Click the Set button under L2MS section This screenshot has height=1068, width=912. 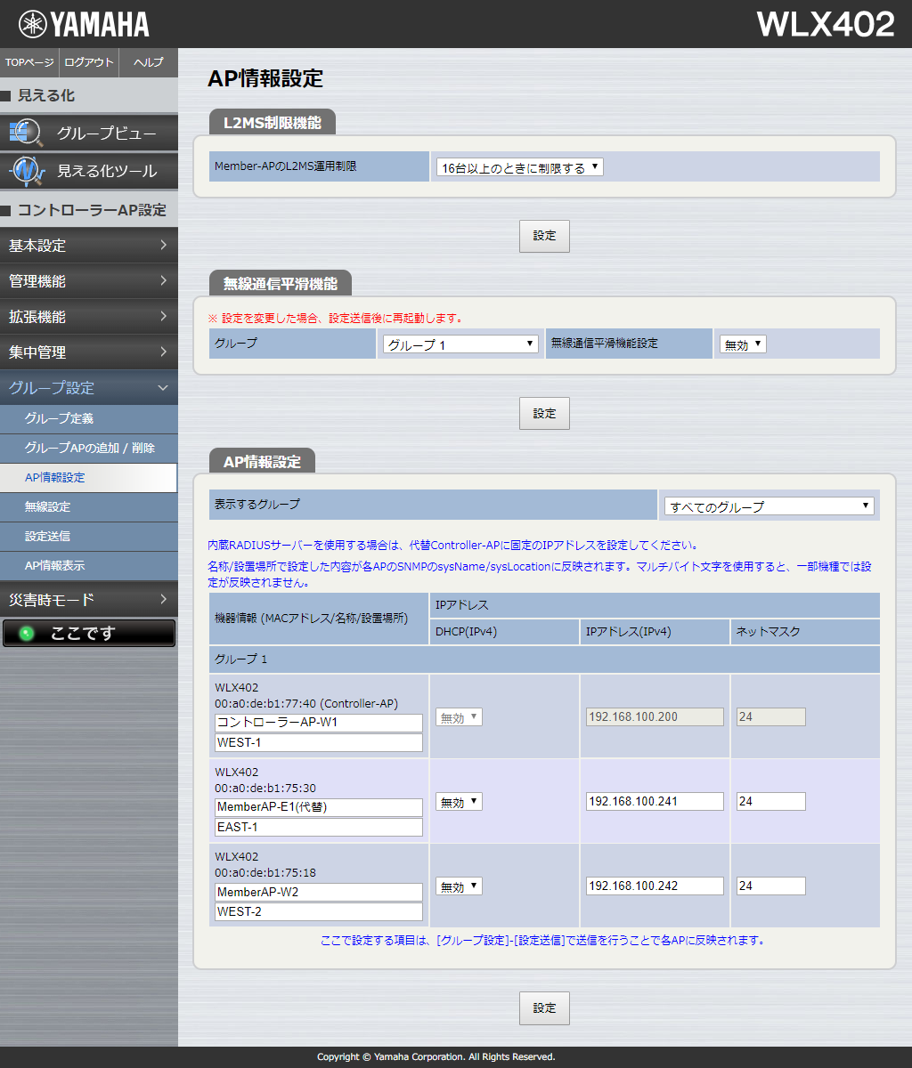(x=544, y=236)
